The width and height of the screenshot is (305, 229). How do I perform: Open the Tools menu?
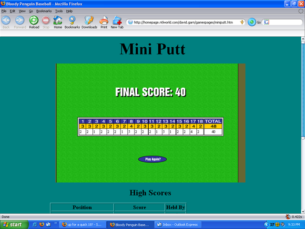pyautogui.click(x=59, y=10)
